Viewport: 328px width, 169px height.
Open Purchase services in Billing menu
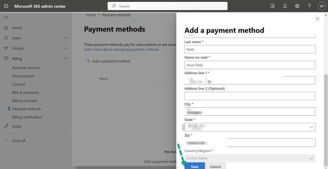26,68
